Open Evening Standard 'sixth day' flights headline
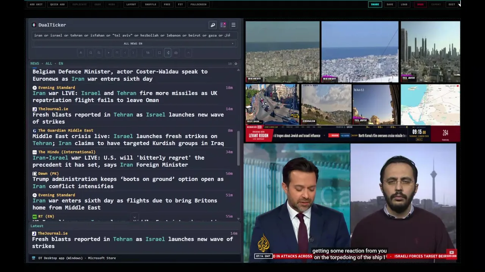Screen dimensions: 485x272 click(x=125, y=204)
